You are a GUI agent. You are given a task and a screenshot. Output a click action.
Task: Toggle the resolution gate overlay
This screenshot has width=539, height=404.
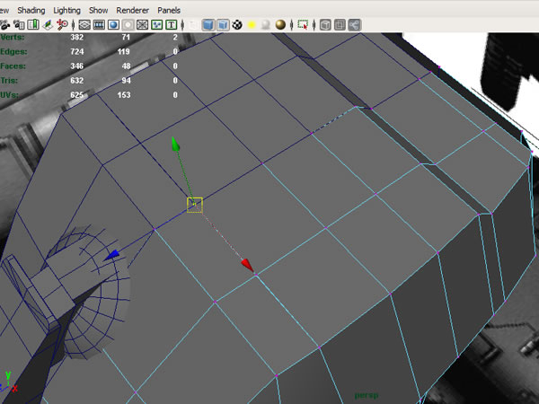113,25
